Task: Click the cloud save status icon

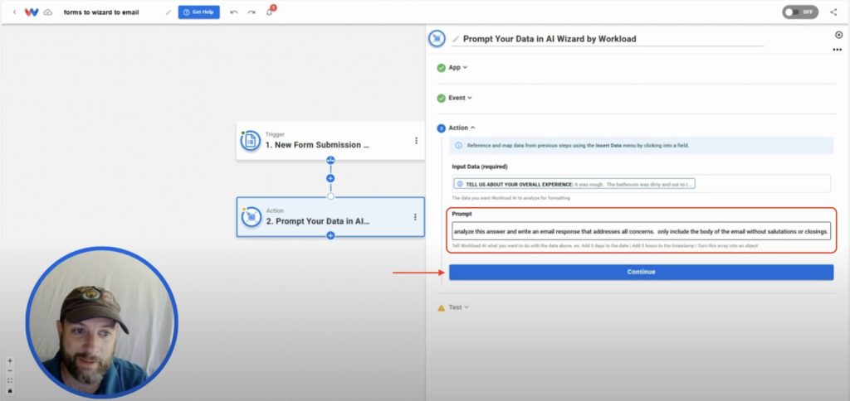Action: tap(47, 12)
